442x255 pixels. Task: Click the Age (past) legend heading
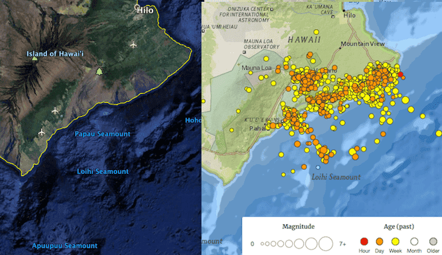tap(399, 226)
